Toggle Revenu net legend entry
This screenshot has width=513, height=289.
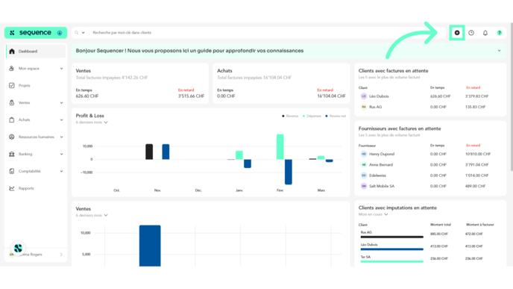pos(336,116)
